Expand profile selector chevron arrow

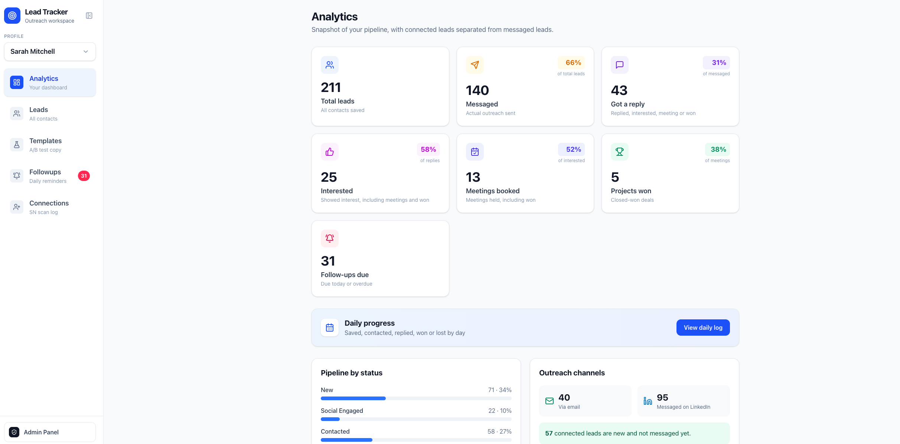tap(86, 52)
